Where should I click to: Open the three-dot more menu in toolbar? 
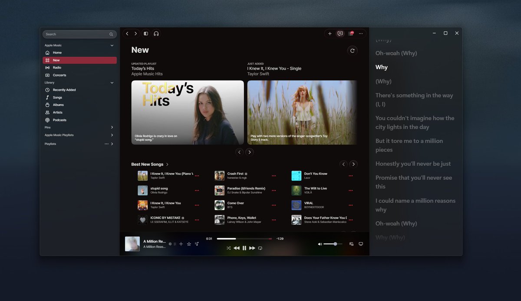pyautogui.click(x=361, y=33)
